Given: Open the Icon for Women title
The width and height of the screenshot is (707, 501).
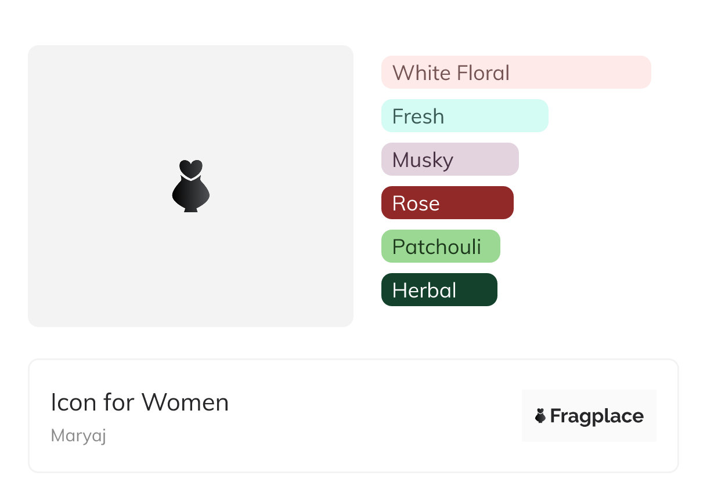Looking at the screenshot, I should pyautogui.click(x=139, y=402).
